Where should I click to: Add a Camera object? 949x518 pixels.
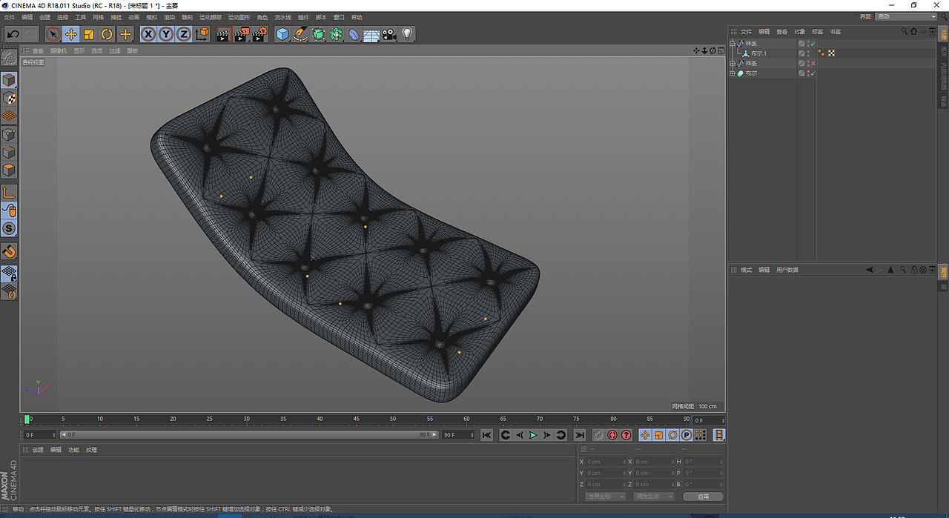pos(389,34)
